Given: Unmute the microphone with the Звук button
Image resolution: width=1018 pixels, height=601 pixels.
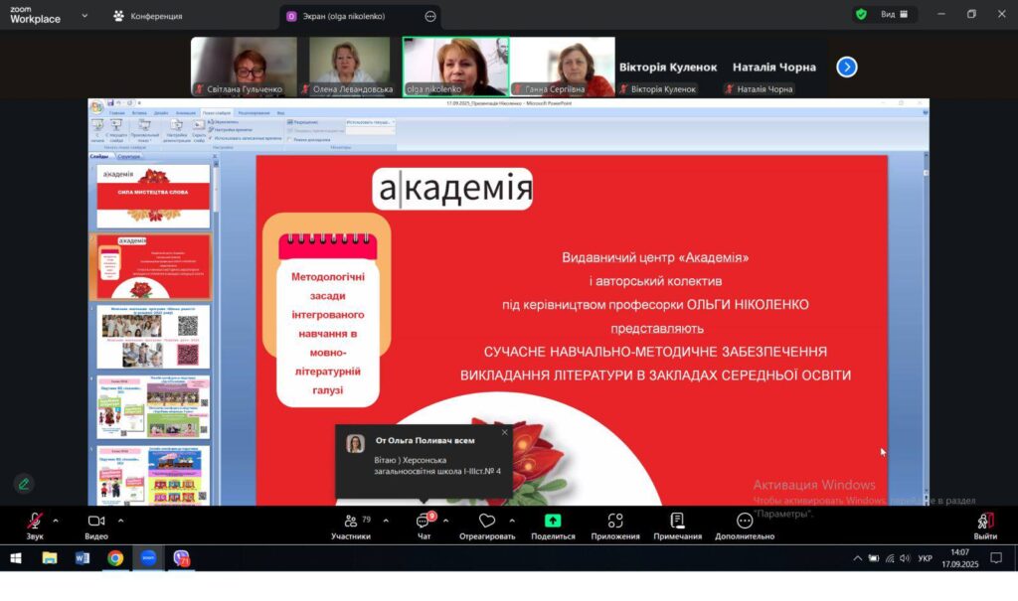Looking at the screenshot, I should coord(35,522).
